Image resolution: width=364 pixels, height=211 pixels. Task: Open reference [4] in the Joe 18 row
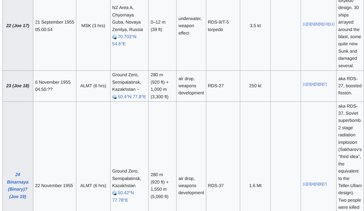tap(313, 84)
